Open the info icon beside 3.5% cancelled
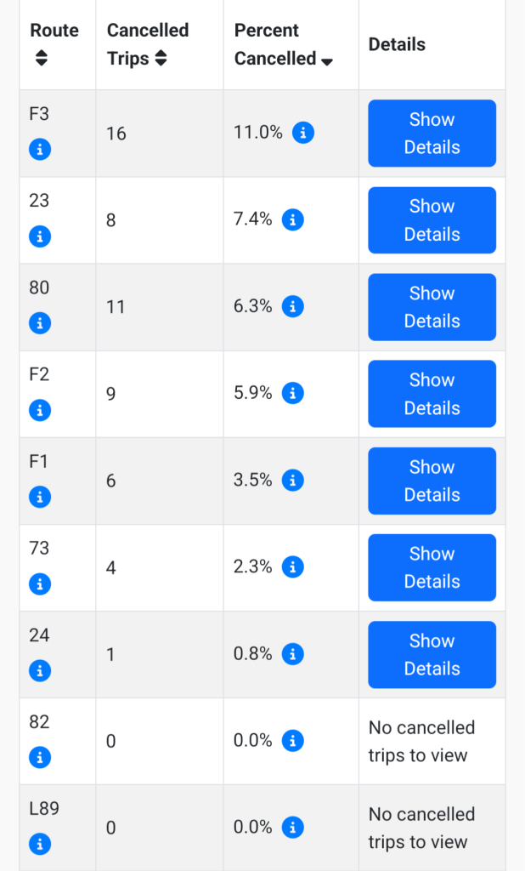Image resolution: width=525 pixels, height=871 pixels. point(292,481)
